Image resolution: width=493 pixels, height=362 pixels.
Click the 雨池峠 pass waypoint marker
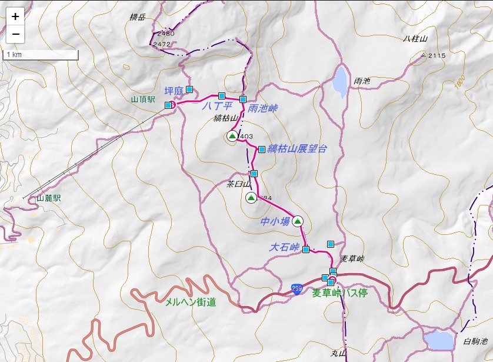pos(243,99)
